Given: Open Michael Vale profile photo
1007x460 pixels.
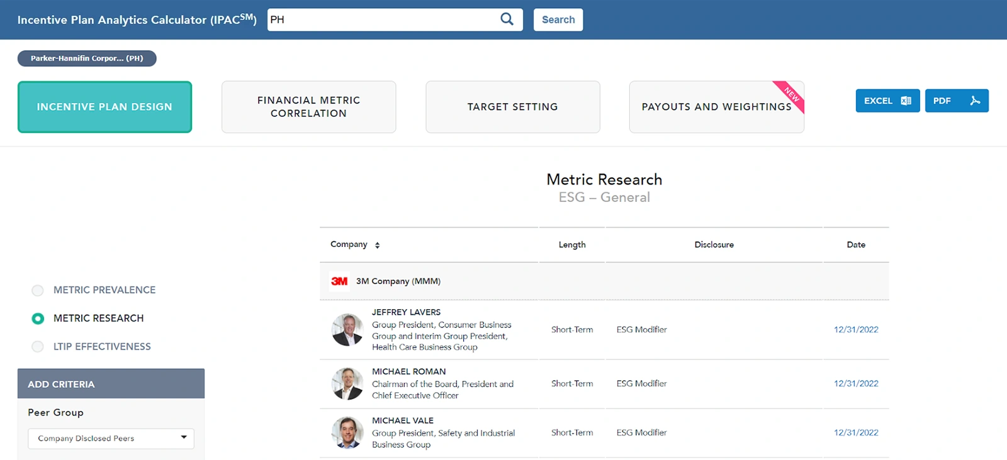Looking at the screenshot, I should 347,433.
